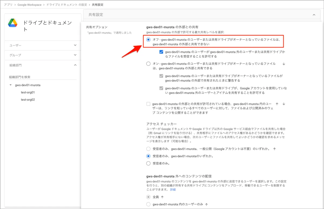The width and height of the screenshot is (324, 209).
Task: Click the Google Drive logo icon
Action: (13, 23)
